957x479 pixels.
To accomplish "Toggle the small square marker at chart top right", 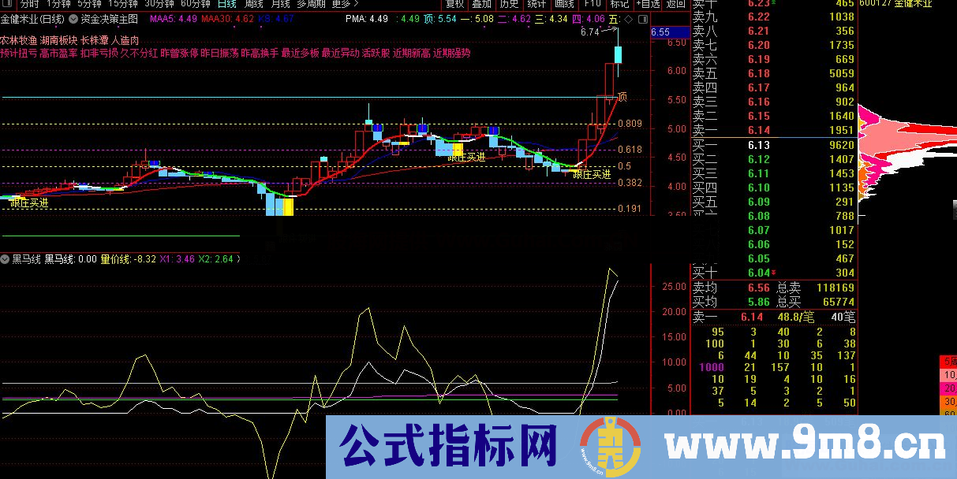I will coord(642,20).
